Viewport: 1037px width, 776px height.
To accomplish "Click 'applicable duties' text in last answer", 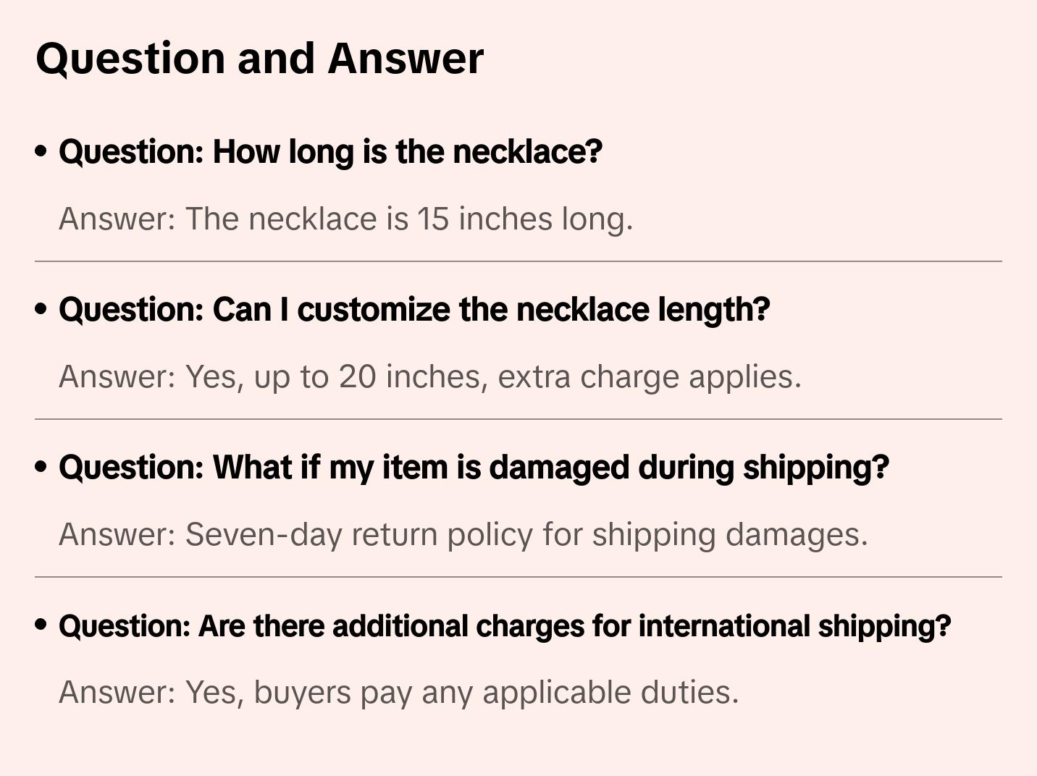I will tap(610, 693).
